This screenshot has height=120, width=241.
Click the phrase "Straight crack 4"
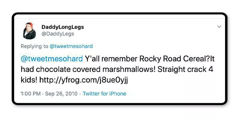pyautogui.click(x=186, y=70)
